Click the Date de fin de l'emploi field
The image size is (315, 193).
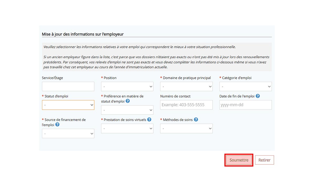point(245,105)
